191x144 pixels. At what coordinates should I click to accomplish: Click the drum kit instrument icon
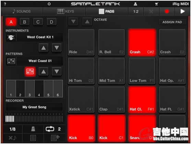pyautogui.click(x=11, y=37)
